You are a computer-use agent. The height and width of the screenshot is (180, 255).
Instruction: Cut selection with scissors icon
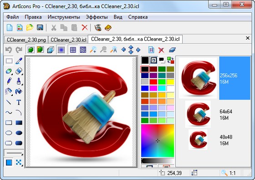[54, 28]
